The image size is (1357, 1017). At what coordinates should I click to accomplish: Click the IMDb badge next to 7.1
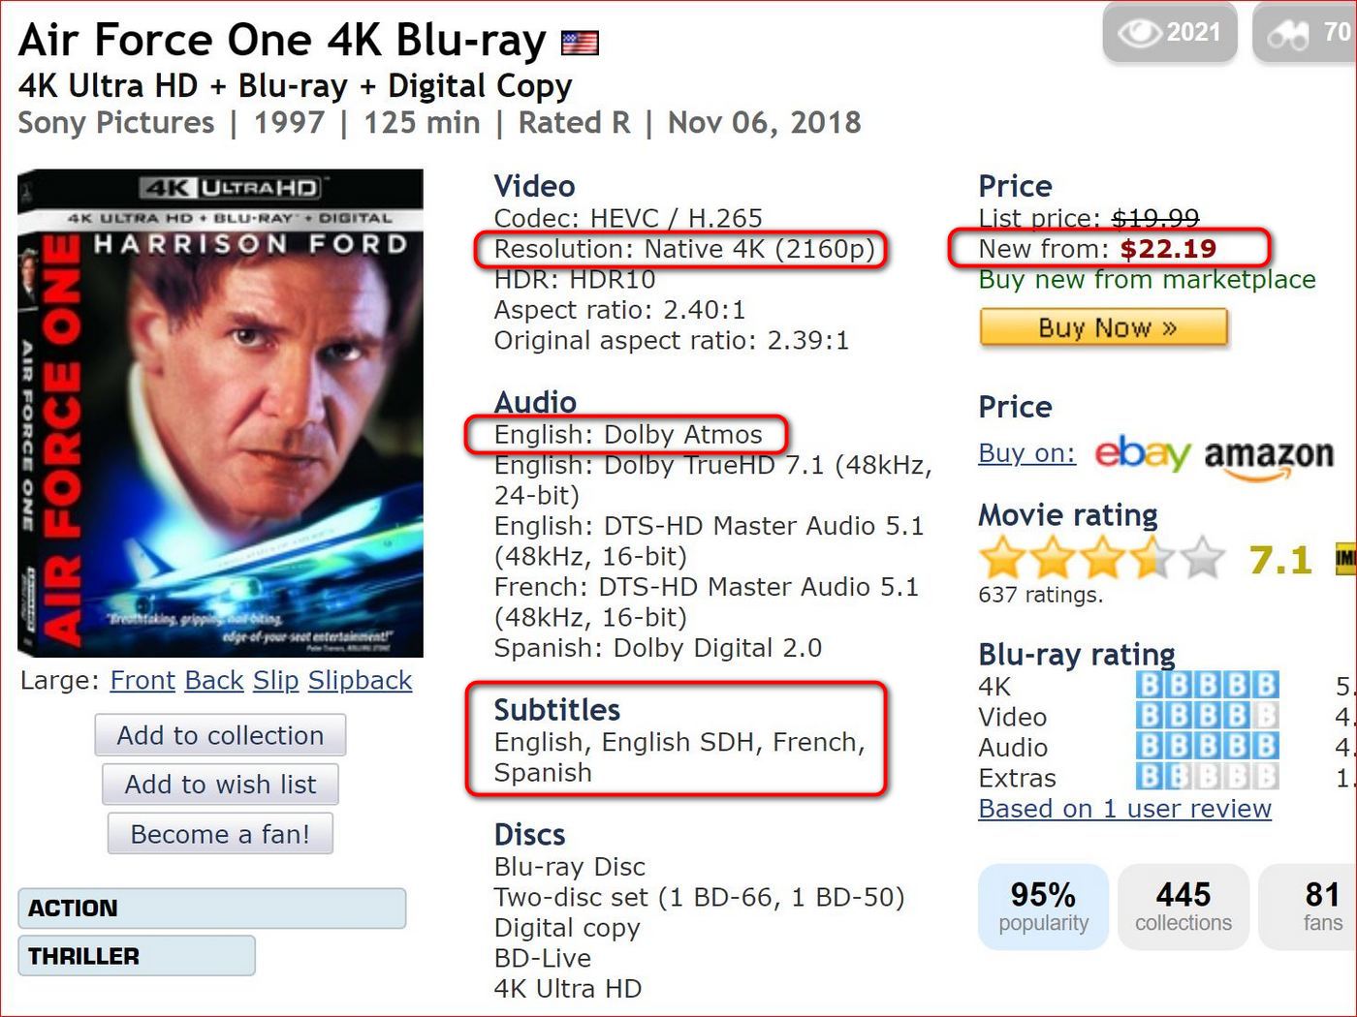coord(1345,559)
